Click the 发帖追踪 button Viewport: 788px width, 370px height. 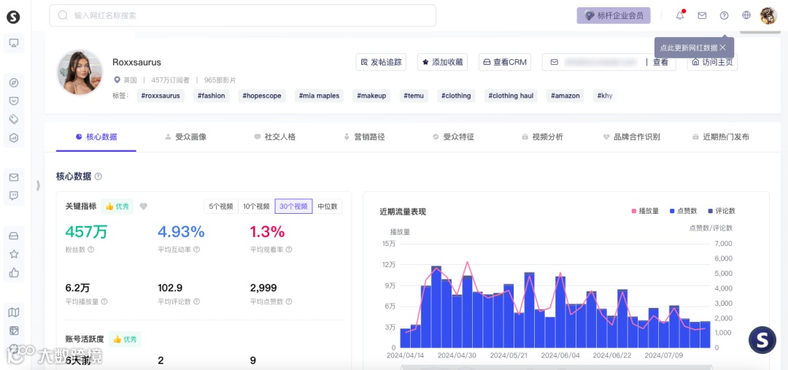click(x=381, y=62)
